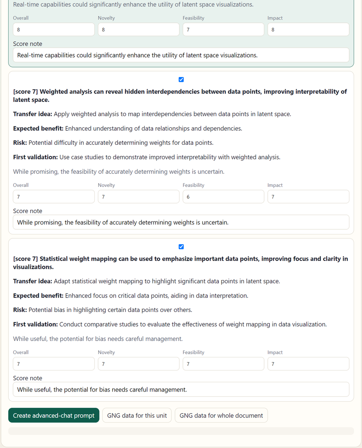Uncheck the Weighted analysis idea checkbox
The height and width of the screenshot is (448, 362).
(x=181, y=80)
